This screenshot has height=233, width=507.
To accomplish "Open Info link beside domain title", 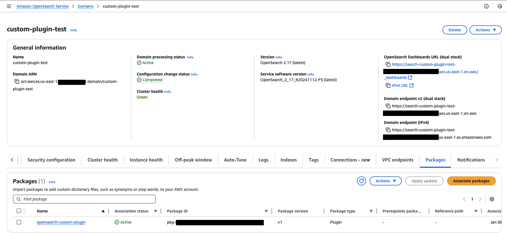I will (x=74, y=30).
